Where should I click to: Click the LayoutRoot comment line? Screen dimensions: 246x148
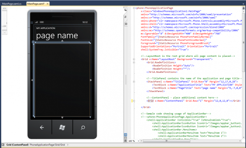point(188,56)
